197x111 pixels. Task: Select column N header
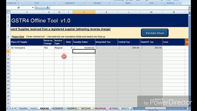(x=174, y=12)
